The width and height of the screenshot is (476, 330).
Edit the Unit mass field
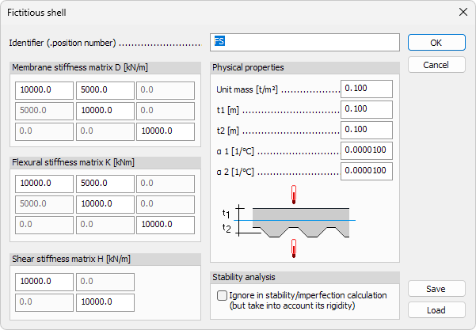[x=367, y=89]
